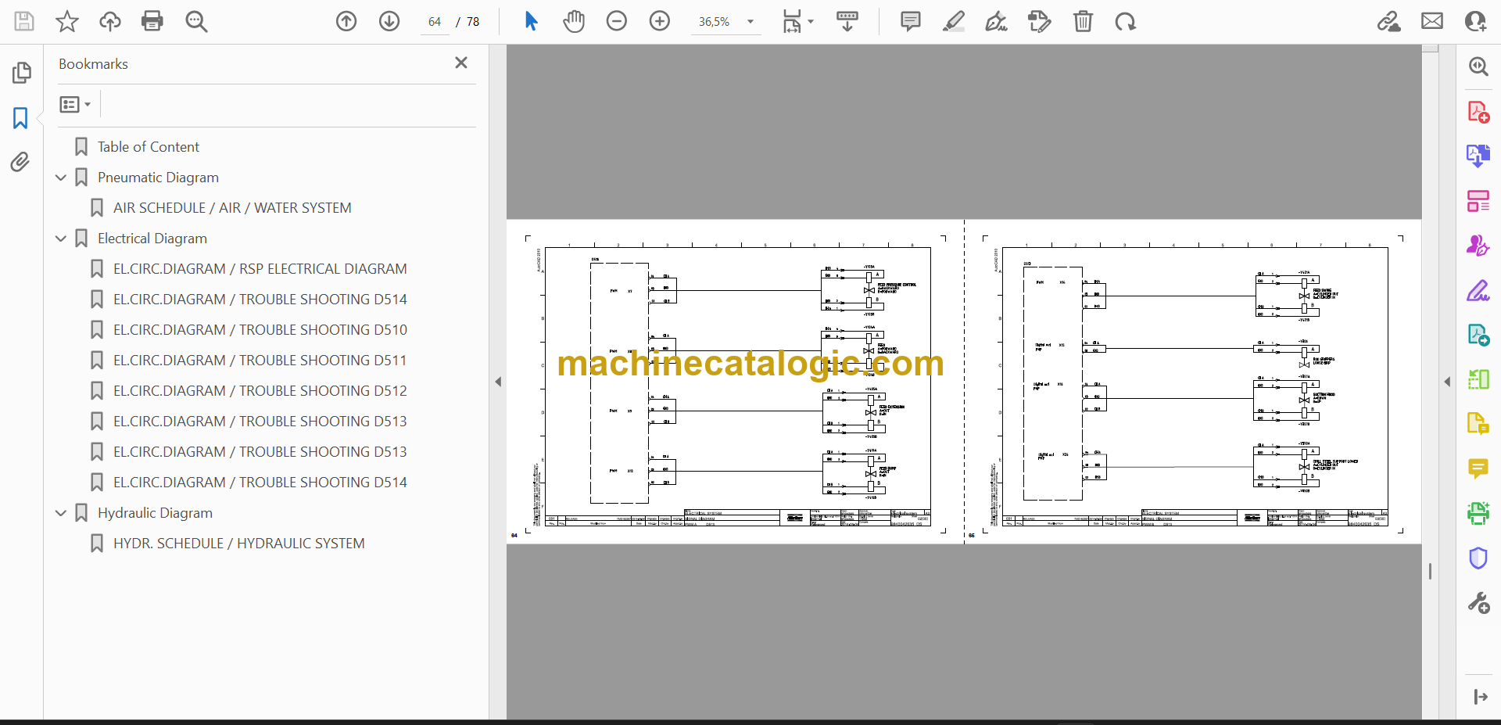Viewport: 1501px width, 725px height.
Task: Open the More Tools wrench icon
Action: 1478,603
